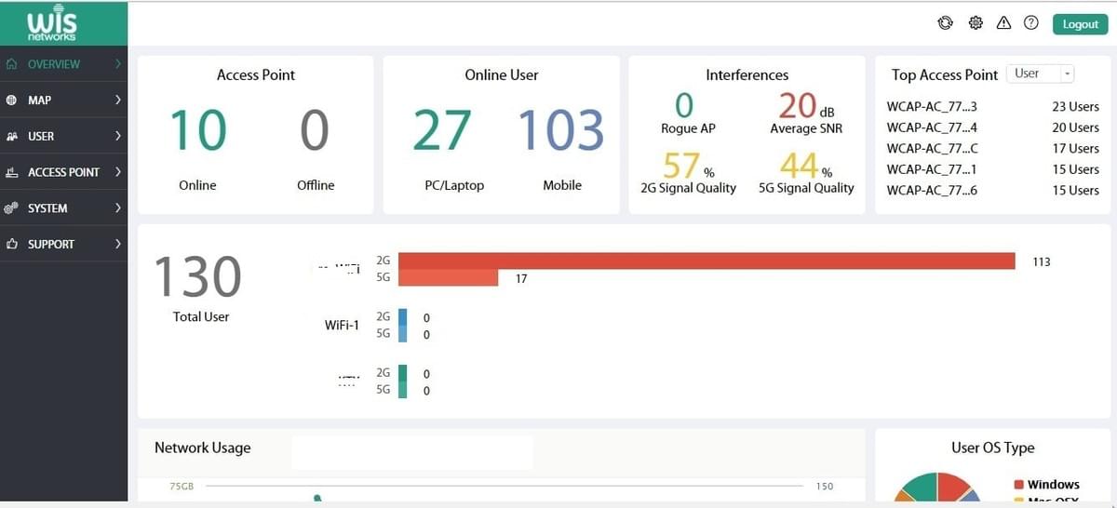Click the 75GB axis label

tap(182, 487)
